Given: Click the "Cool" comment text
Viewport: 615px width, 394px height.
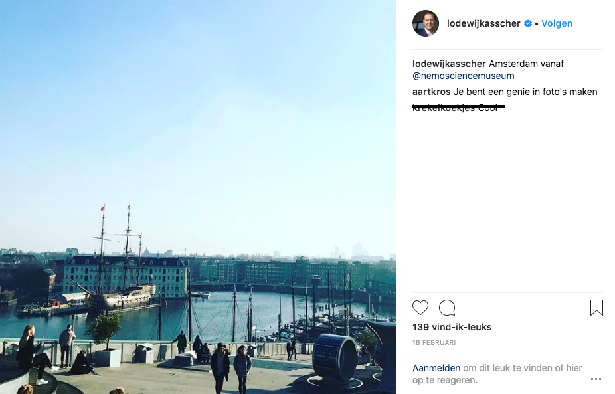Looking at the screenshot, I should tap(488, 108).
